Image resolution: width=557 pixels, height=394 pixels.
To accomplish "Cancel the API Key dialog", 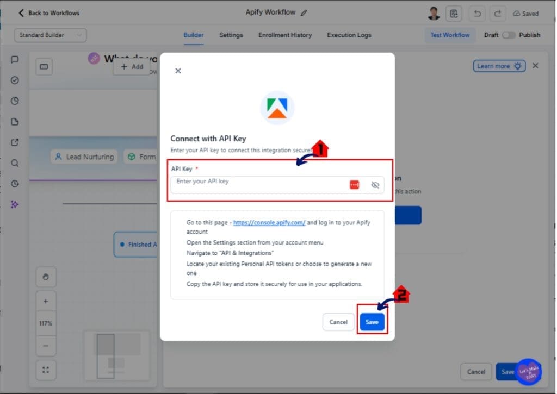I will click(x=338, y=322).
